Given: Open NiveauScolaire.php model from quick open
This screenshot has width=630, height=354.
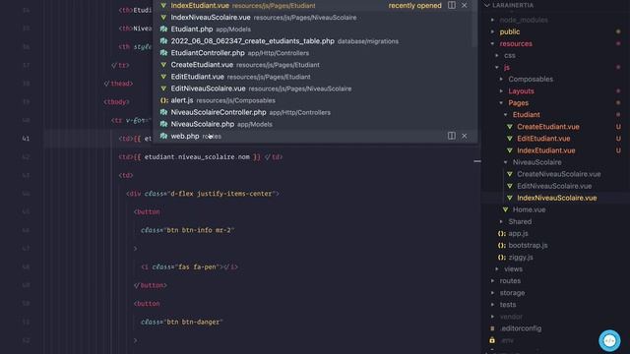Looking at the screenshot, I should click(315, 124).
